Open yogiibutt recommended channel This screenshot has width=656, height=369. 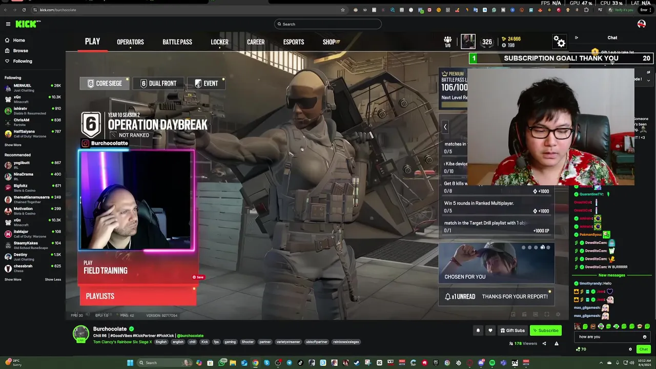coord(33,165)
